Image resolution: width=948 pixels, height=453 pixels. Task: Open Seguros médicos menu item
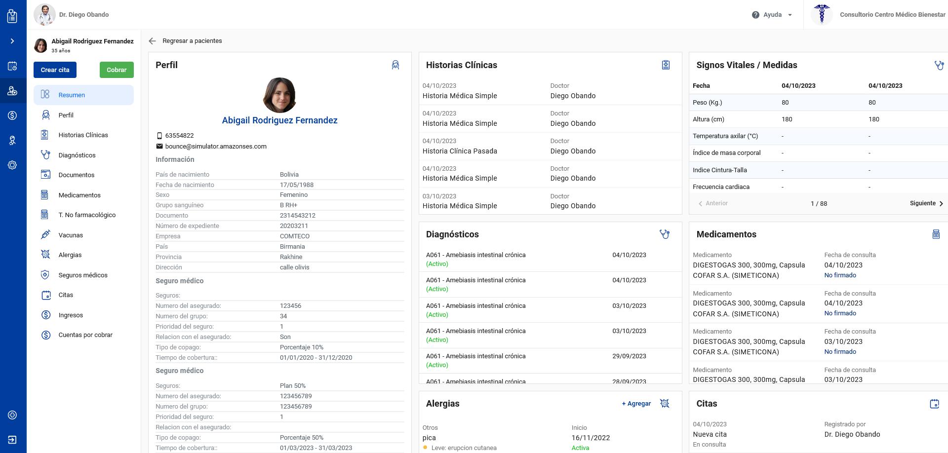(x=82, y=275)
